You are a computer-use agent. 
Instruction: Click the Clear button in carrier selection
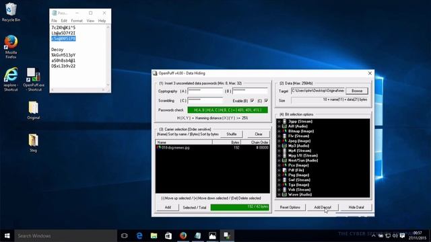coord(259,134)
